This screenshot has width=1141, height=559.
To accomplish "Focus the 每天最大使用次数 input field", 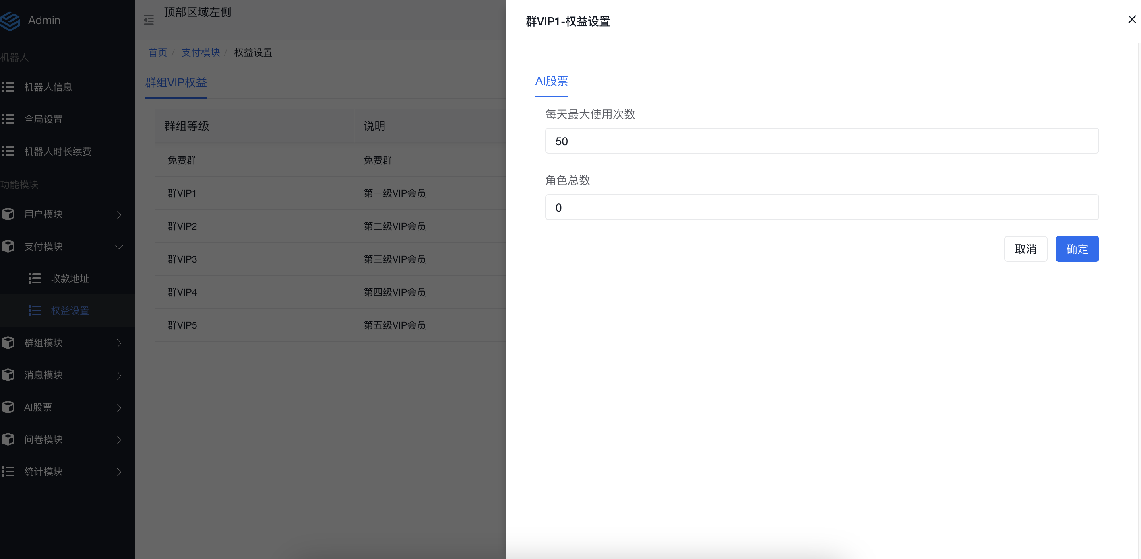I will click(x=821, y=141).
